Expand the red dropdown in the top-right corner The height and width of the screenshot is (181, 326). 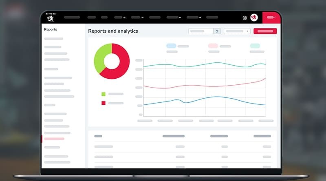coord(271,18)
